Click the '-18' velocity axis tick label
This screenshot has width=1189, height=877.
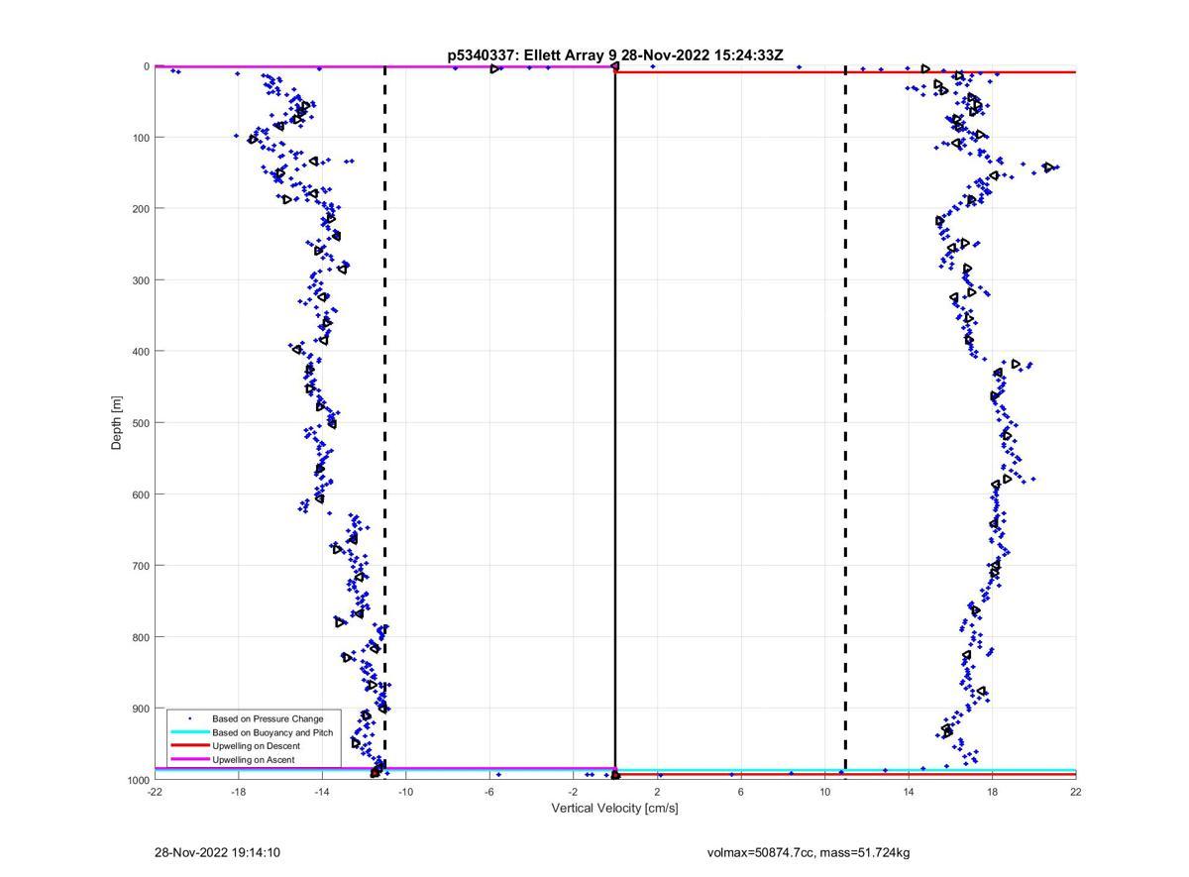(x=238, y=792)
